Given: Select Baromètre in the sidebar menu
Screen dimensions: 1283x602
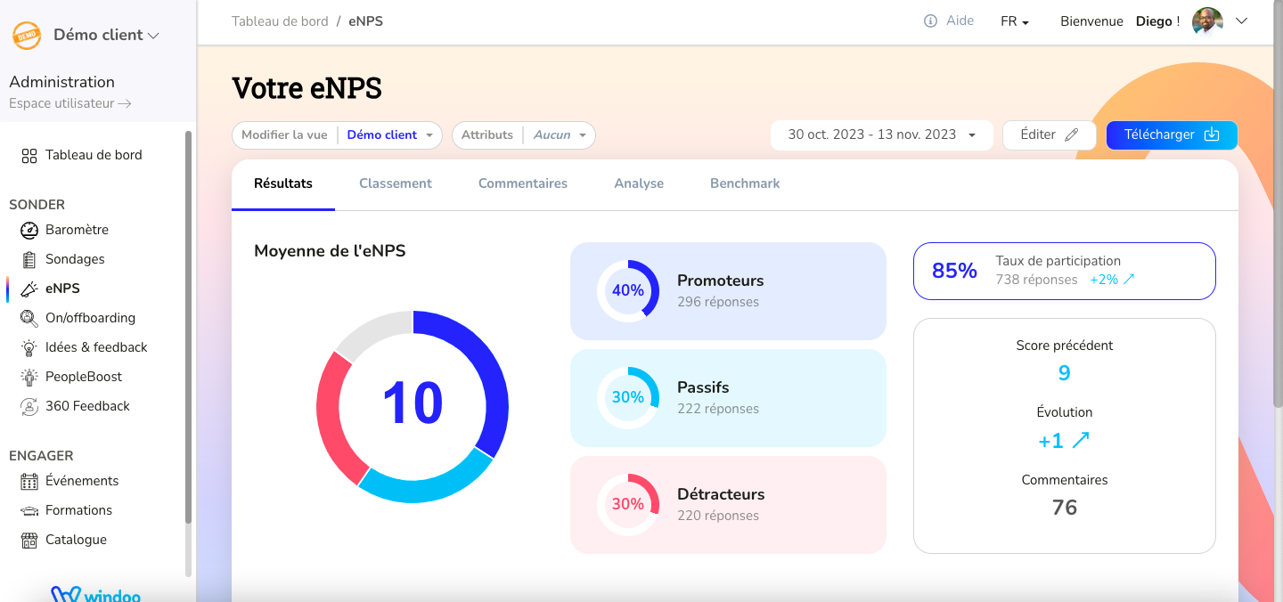Looking at the screenshot, I should (x=78, y=230).
